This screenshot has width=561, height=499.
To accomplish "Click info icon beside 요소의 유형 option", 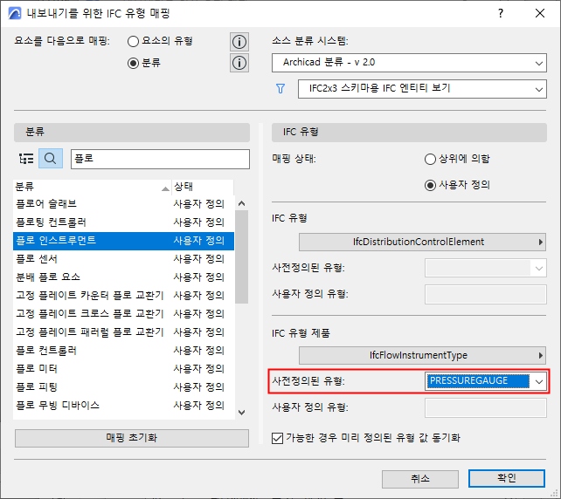I will pyautogui.click(x=239, y=42).
